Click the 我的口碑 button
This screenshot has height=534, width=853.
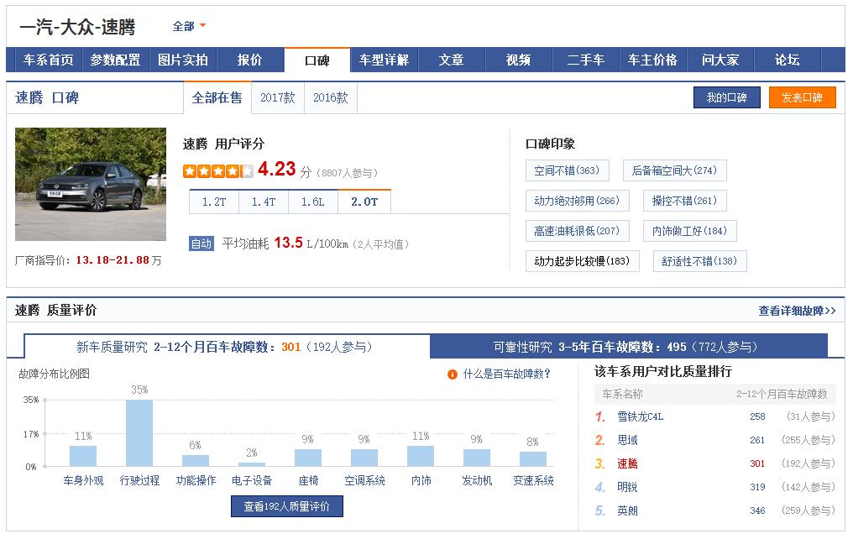point(726,97)
